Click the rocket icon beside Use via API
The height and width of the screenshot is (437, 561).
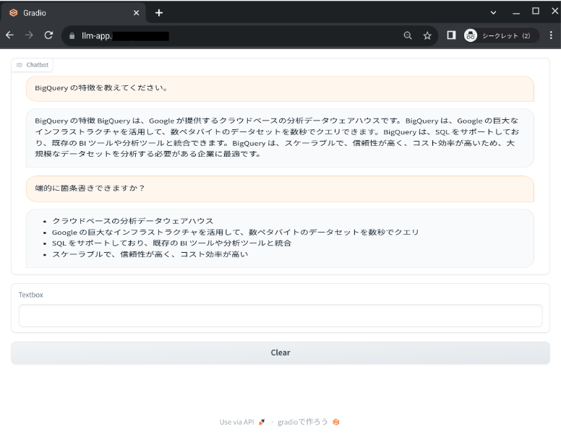pyautogui.click(x=262, y=422)
